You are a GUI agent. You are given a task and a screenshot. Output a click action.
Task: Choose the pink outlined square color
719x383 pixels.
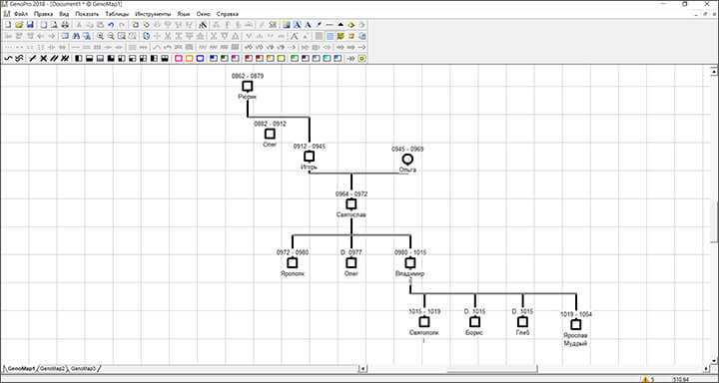(179, 58)
